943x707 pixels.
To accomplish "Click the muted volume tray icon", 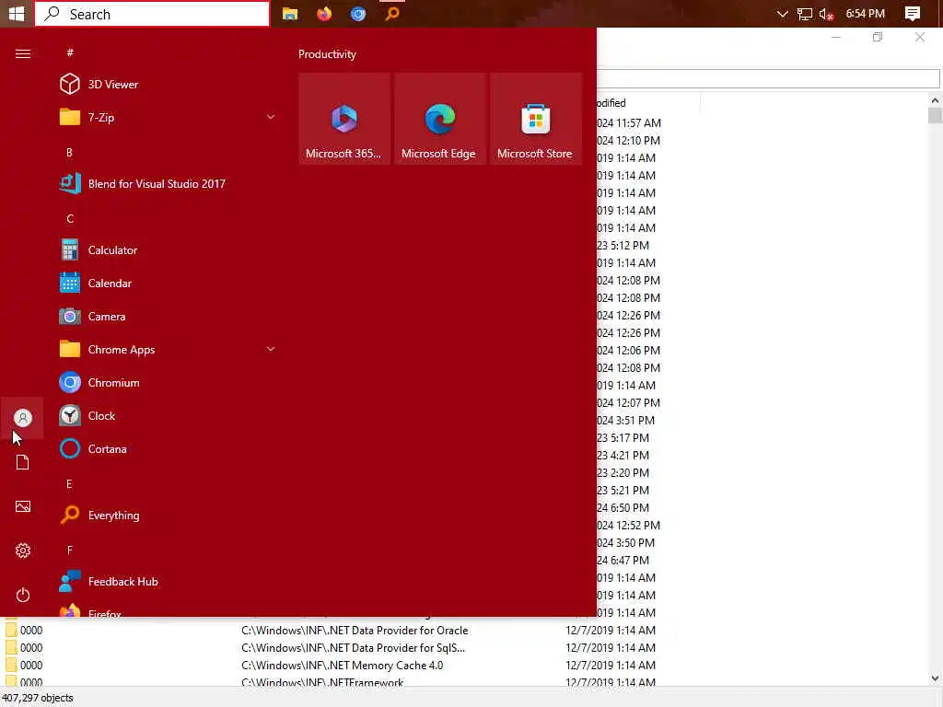I will pos(826,14).
